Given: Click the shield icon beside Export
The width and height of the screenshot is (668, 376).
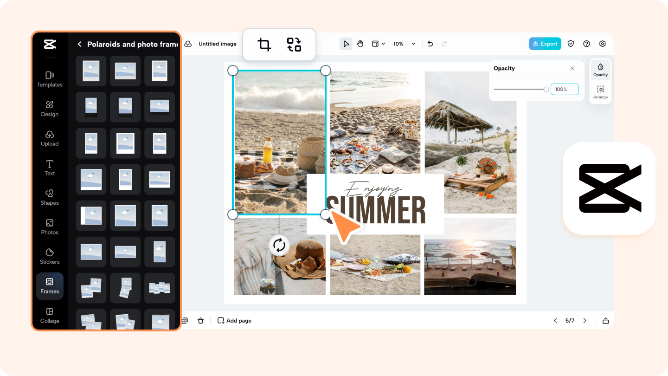Looking at the screenshot, I should [x=571, y=44].
